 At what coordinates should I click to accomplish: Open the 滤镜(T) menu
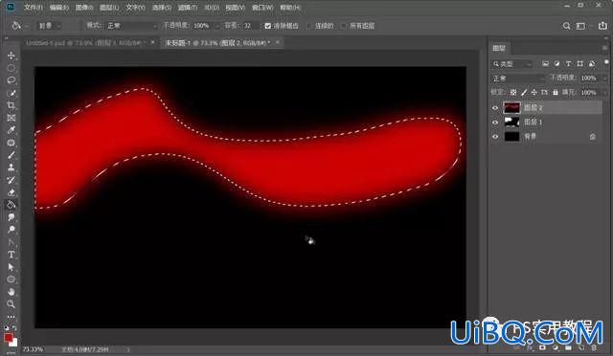(188, 8)
